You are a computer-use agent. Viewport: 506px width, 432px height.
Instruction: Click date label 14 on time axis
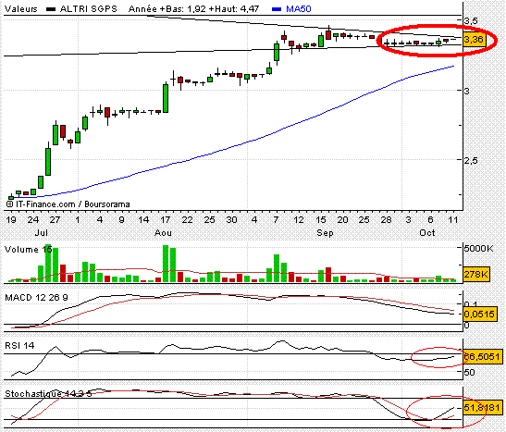click(143, 220)
